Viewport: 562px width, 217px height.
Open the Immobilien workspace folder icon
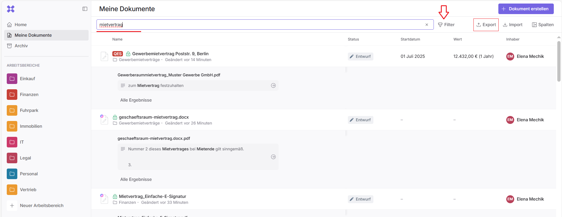[12, 126]
